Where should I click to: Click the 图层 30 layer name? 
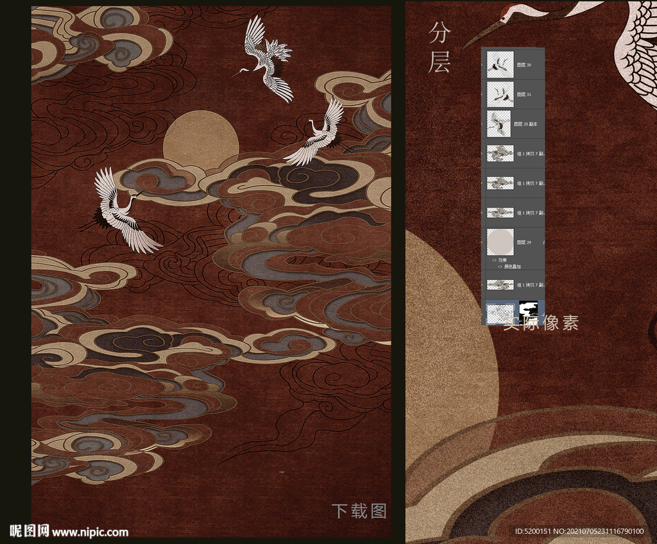[x=524, y=65]
